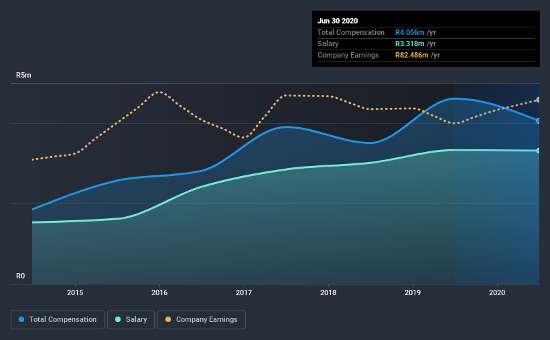Click the Total Compensation label in tooltip
This screenshot has height=340, width=550.
click(351, 32)
